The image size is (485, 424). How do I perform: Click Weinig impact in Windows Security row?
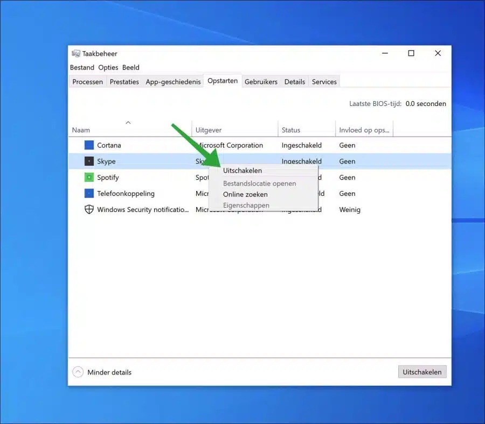[350, 210]
